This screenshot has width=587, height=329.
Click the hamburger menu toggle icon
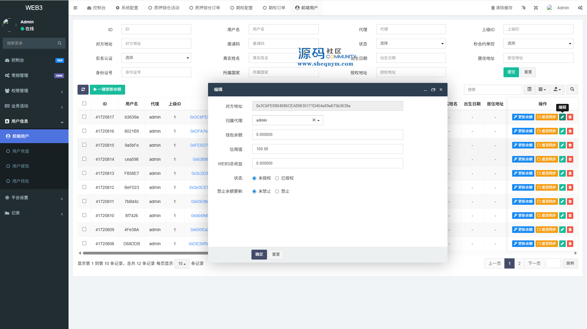click(75, 8)
